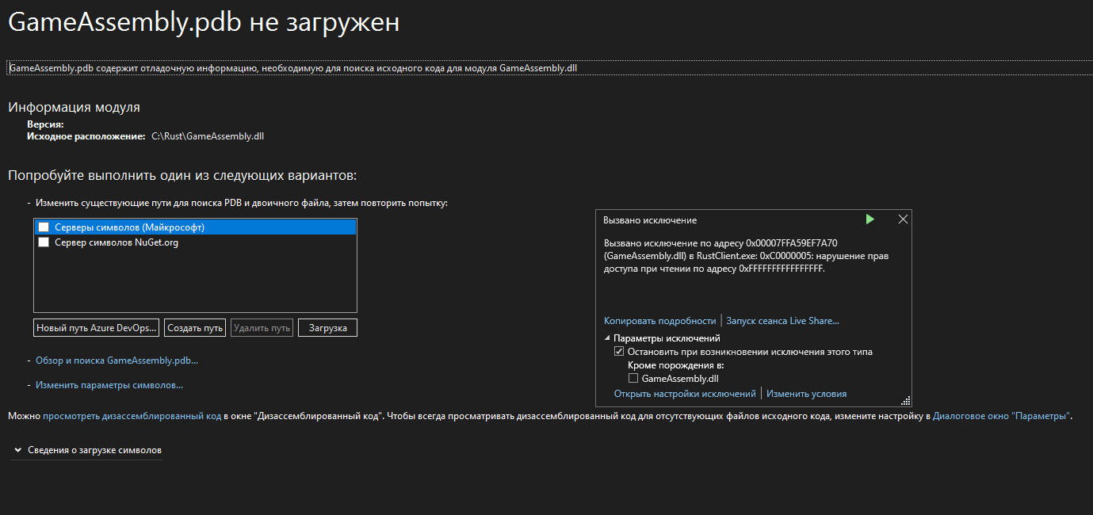Open the 'Диалоговое окно "Параметры"' link
This screenshot has width=1093, height=515.
[1002, 416]
